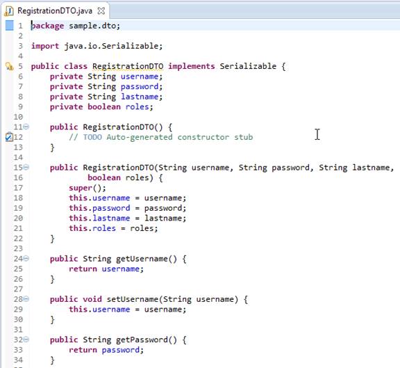Screen dimensions: 400x368
Task: Select the RegistrationDTO.java tab
Action: click(55, 11)
